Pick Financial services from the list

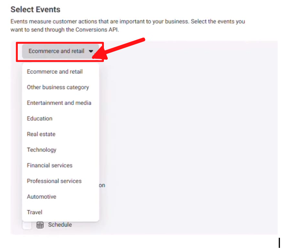pyautogui.click(x=50, y=165)
